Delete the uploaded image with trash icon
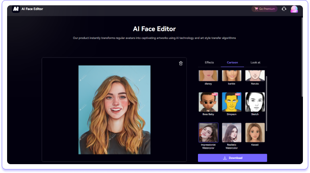Viewport: 310px width, 173px height. tap(181, 63)
